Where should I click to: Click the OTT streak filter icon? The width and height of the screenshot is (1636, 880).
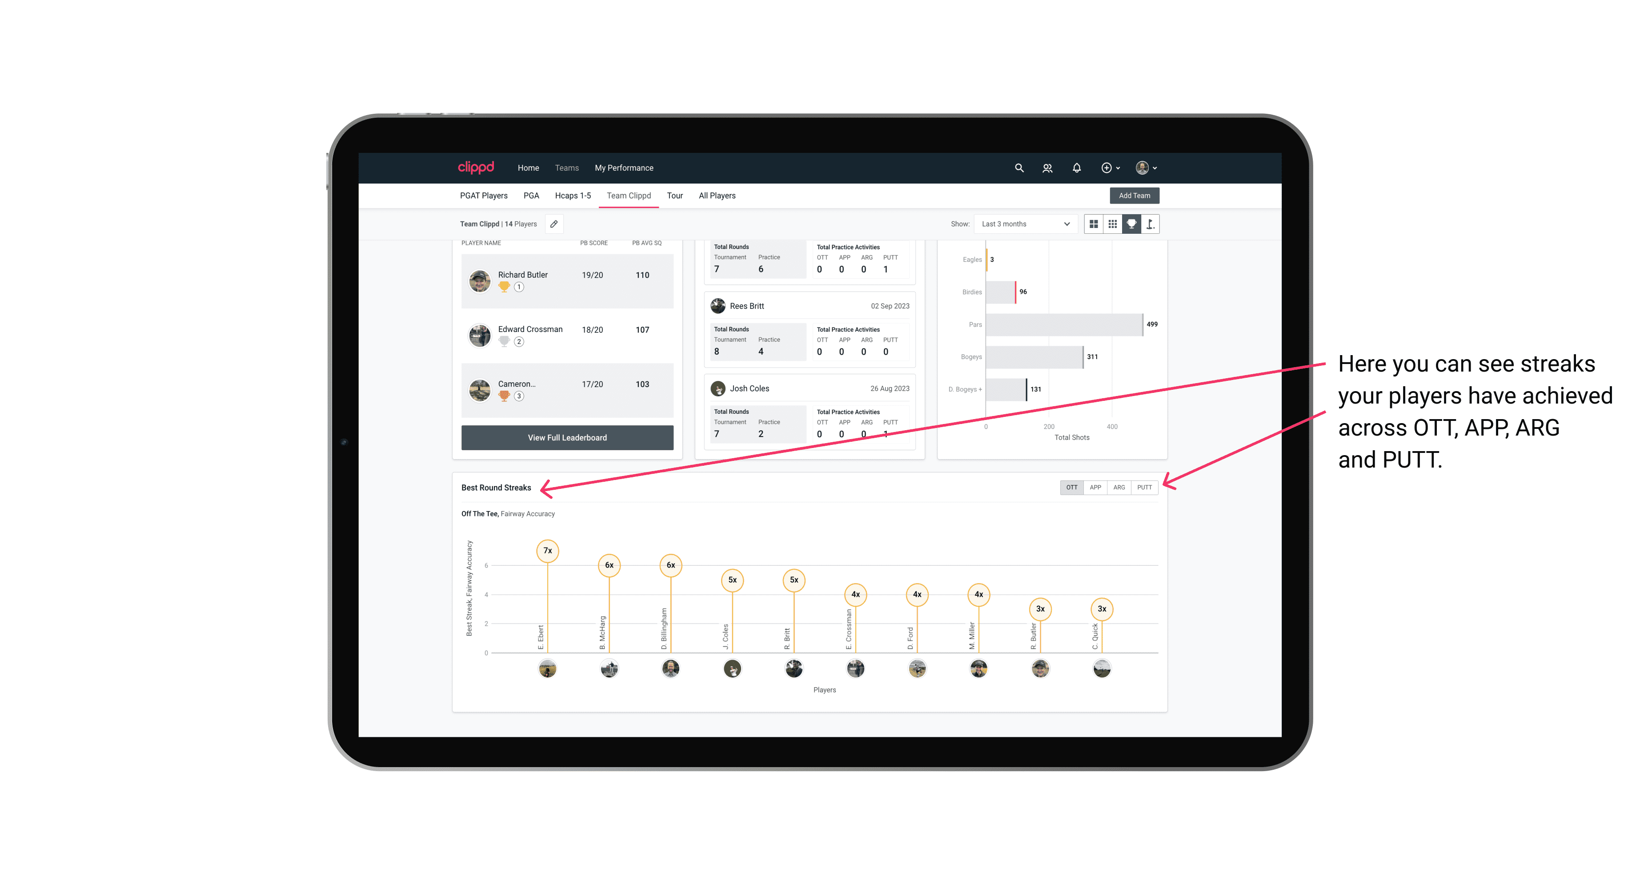pos(1071,487)
